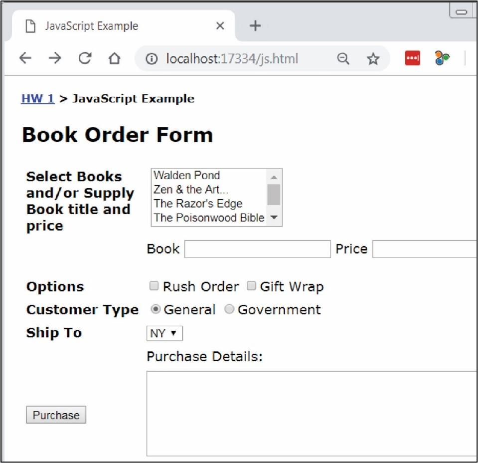This screenshot has width=478, height=463.
Task: Click the home icon
Action: [115, 58]
